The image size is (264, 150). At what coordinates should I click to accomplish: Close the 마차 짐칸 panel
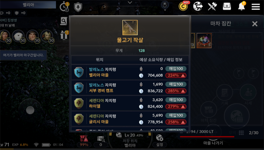[x=255, y=24]
